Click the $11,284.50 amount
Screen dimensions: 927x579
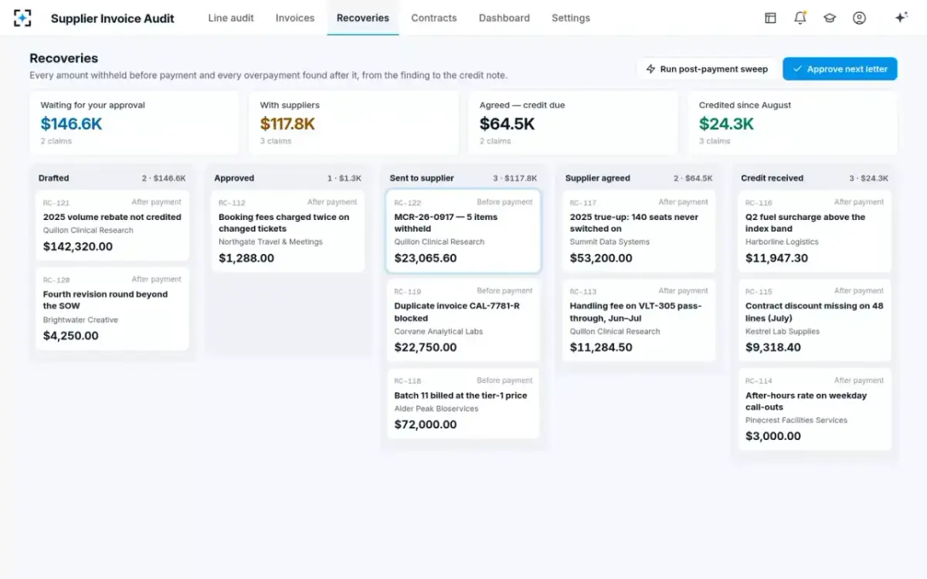pyautogui.click(x=601, y=347)
